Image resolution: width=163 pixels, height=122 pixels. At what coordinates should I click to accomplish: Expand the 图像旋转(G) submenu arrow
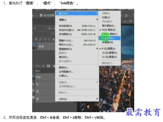point(97,49)
